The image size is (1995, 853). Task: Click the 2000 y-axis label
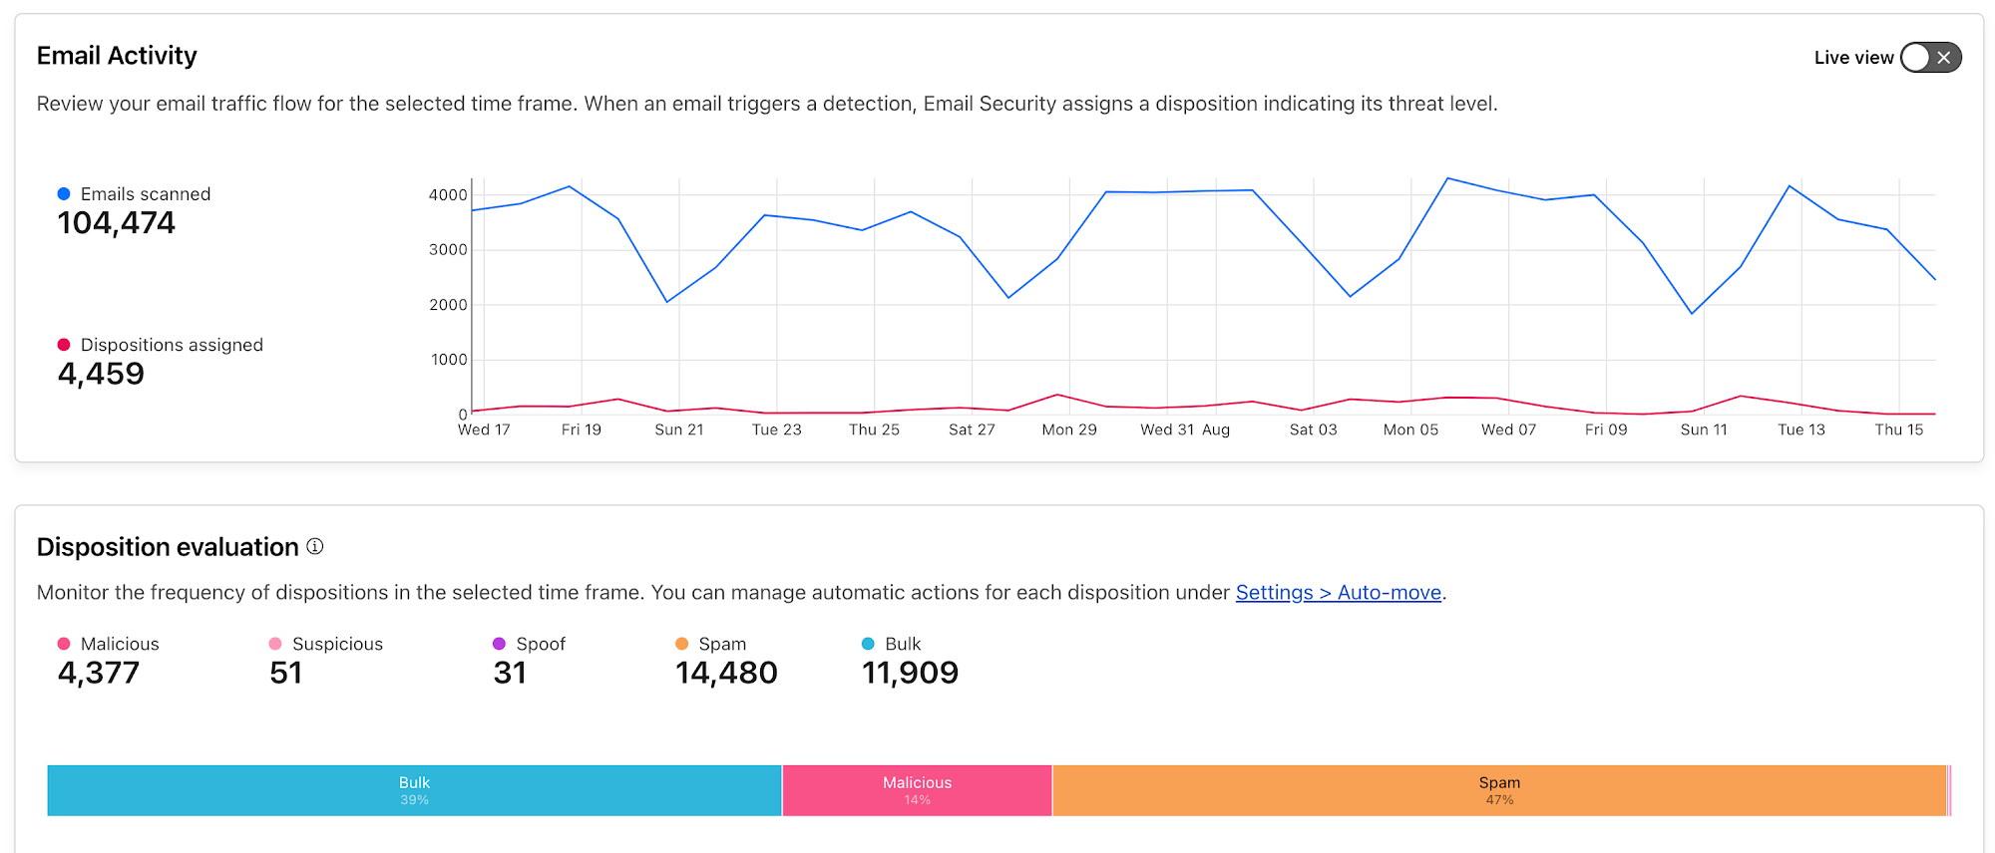[448, 305]
